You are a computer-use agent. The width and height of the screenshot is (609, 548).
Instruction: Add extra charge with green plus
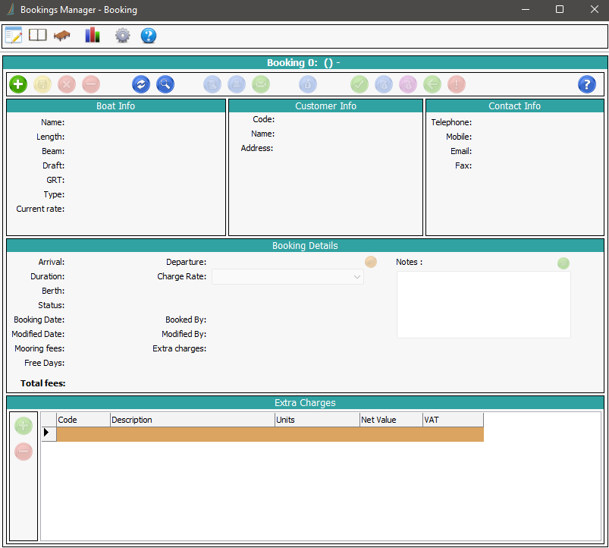(x=24, y=426)
